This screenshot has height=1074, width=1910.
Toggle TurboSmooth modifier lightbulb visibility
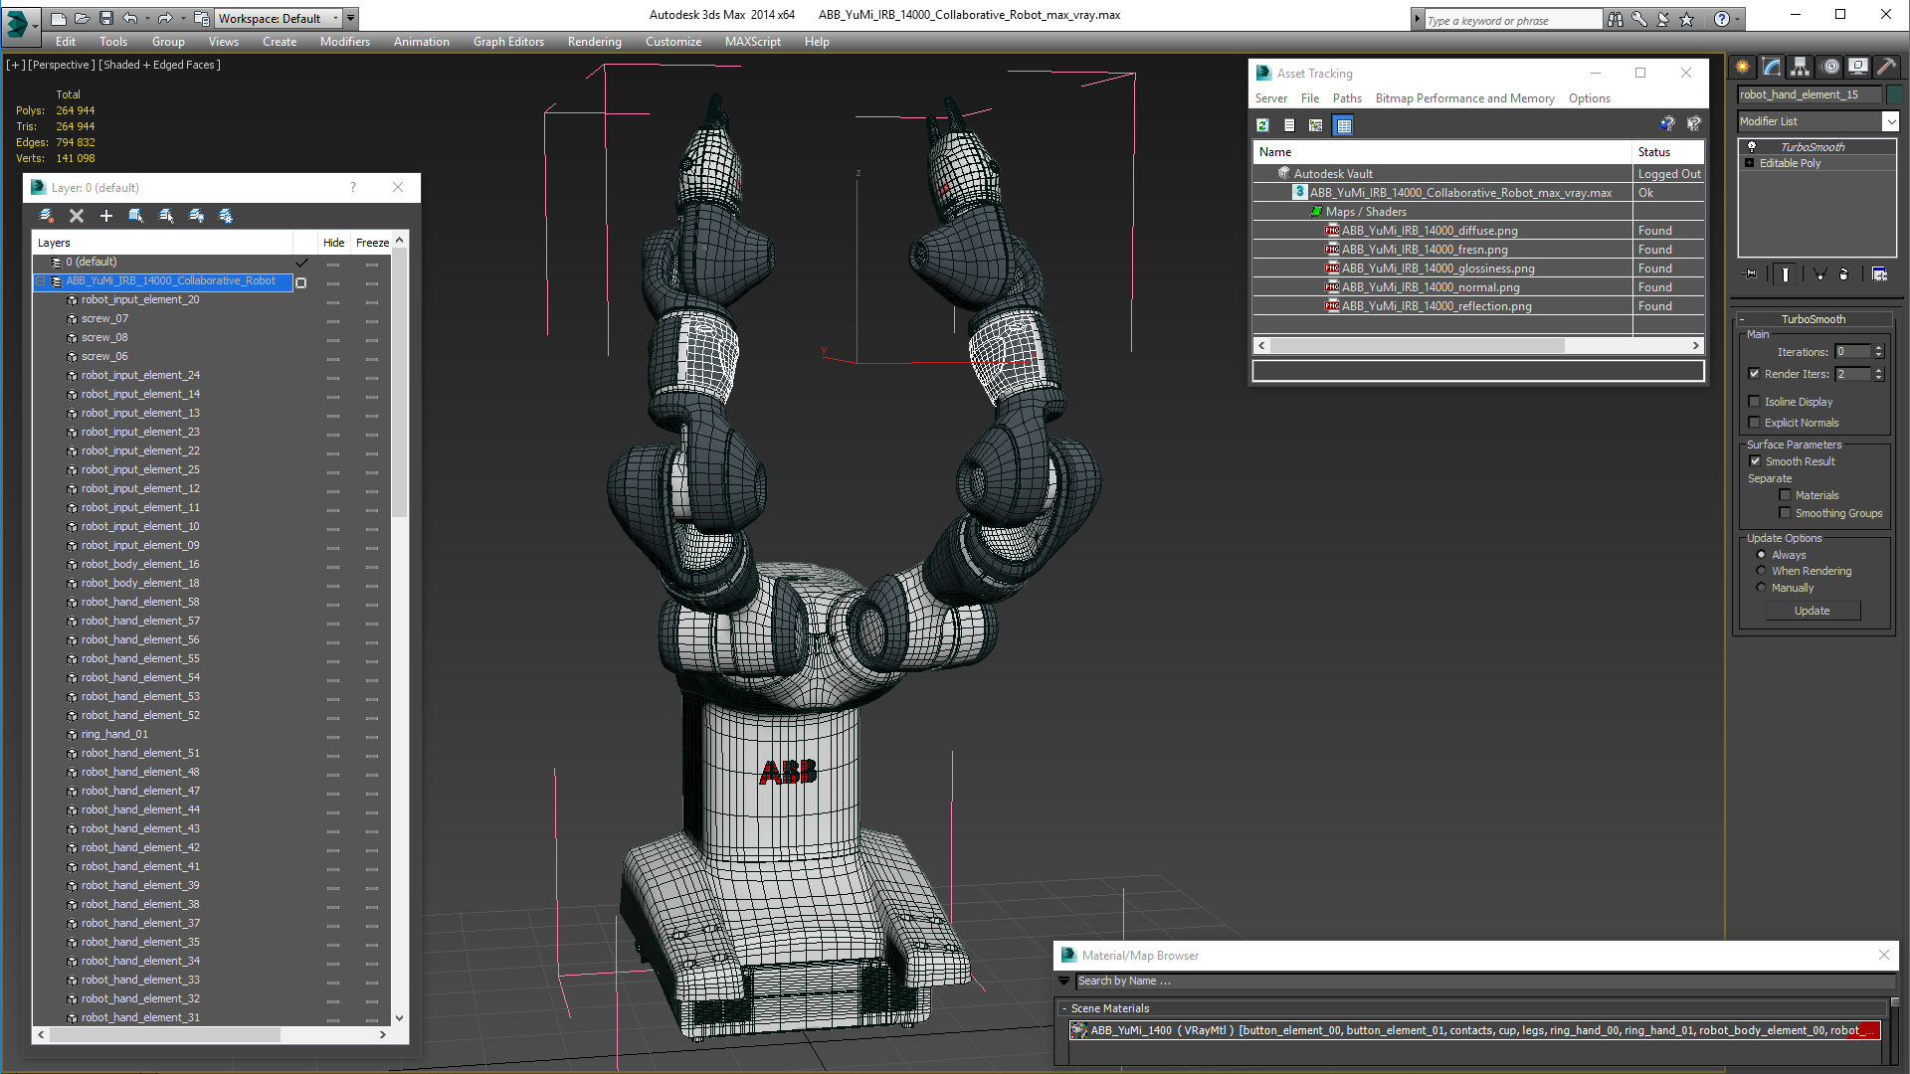pos(1752,147)
